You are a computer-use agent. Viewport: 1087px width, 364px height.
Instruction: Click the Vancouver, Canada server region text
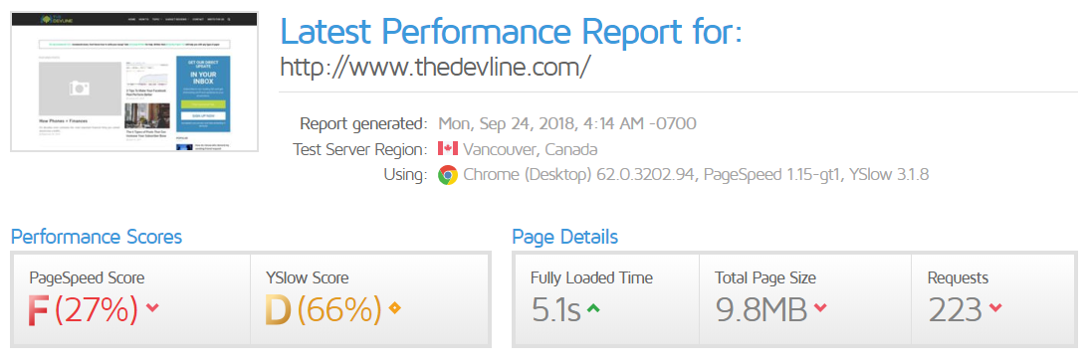tap(531, 149)
